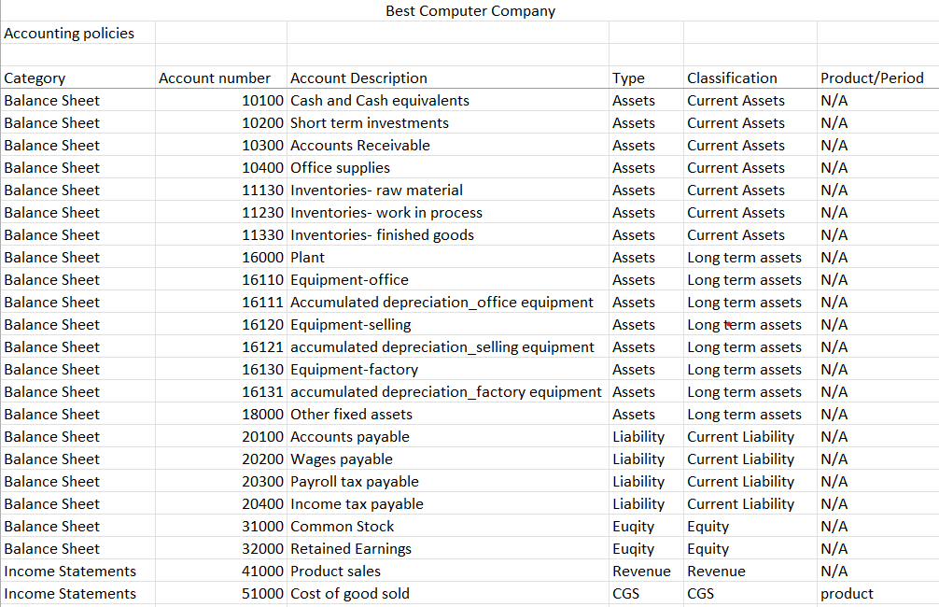Viewport: 939px width, 607px height.
Task: Select the Category column header cell
Action: (78, 78)
